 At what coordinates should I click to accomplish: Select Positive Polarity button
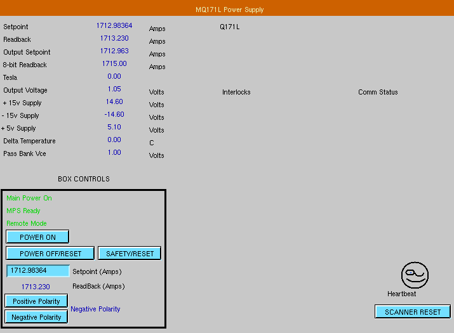(36, 301)
